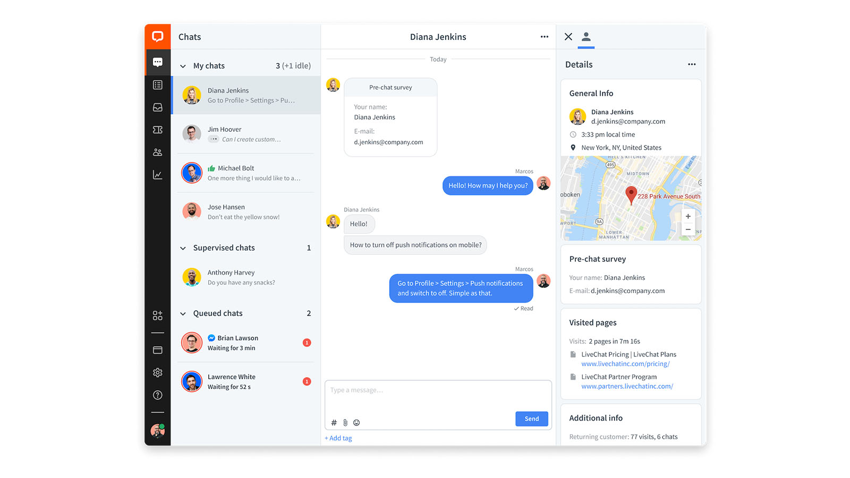Open Help via the question mark icon
This screenshot has height=478, width=850.
158,395
